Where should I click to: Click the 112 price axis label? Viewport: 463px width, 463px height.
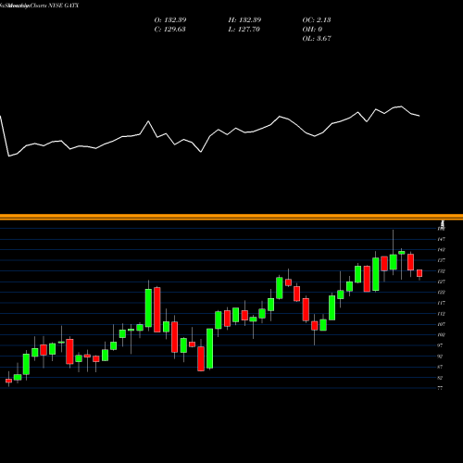441,314
